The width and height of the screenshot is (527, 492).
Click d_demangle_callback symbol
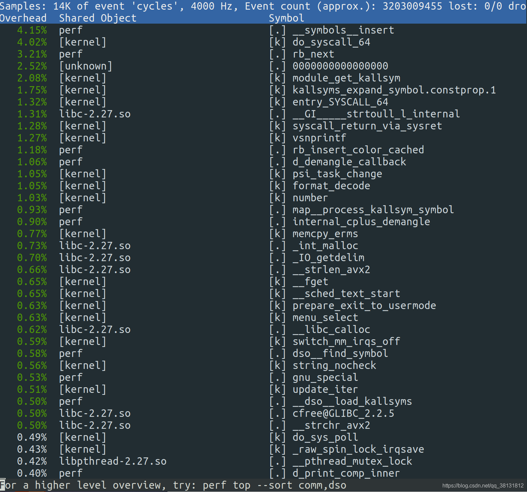349,162
